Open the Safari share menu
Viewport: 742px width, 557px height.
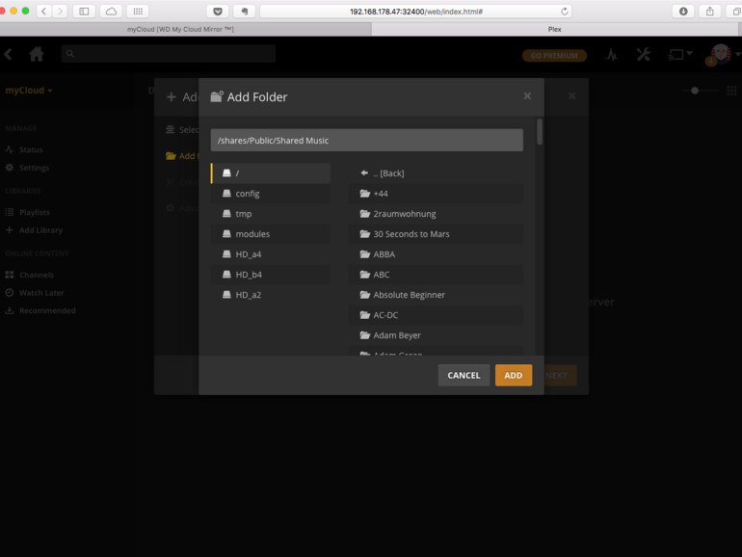point(710,11)
